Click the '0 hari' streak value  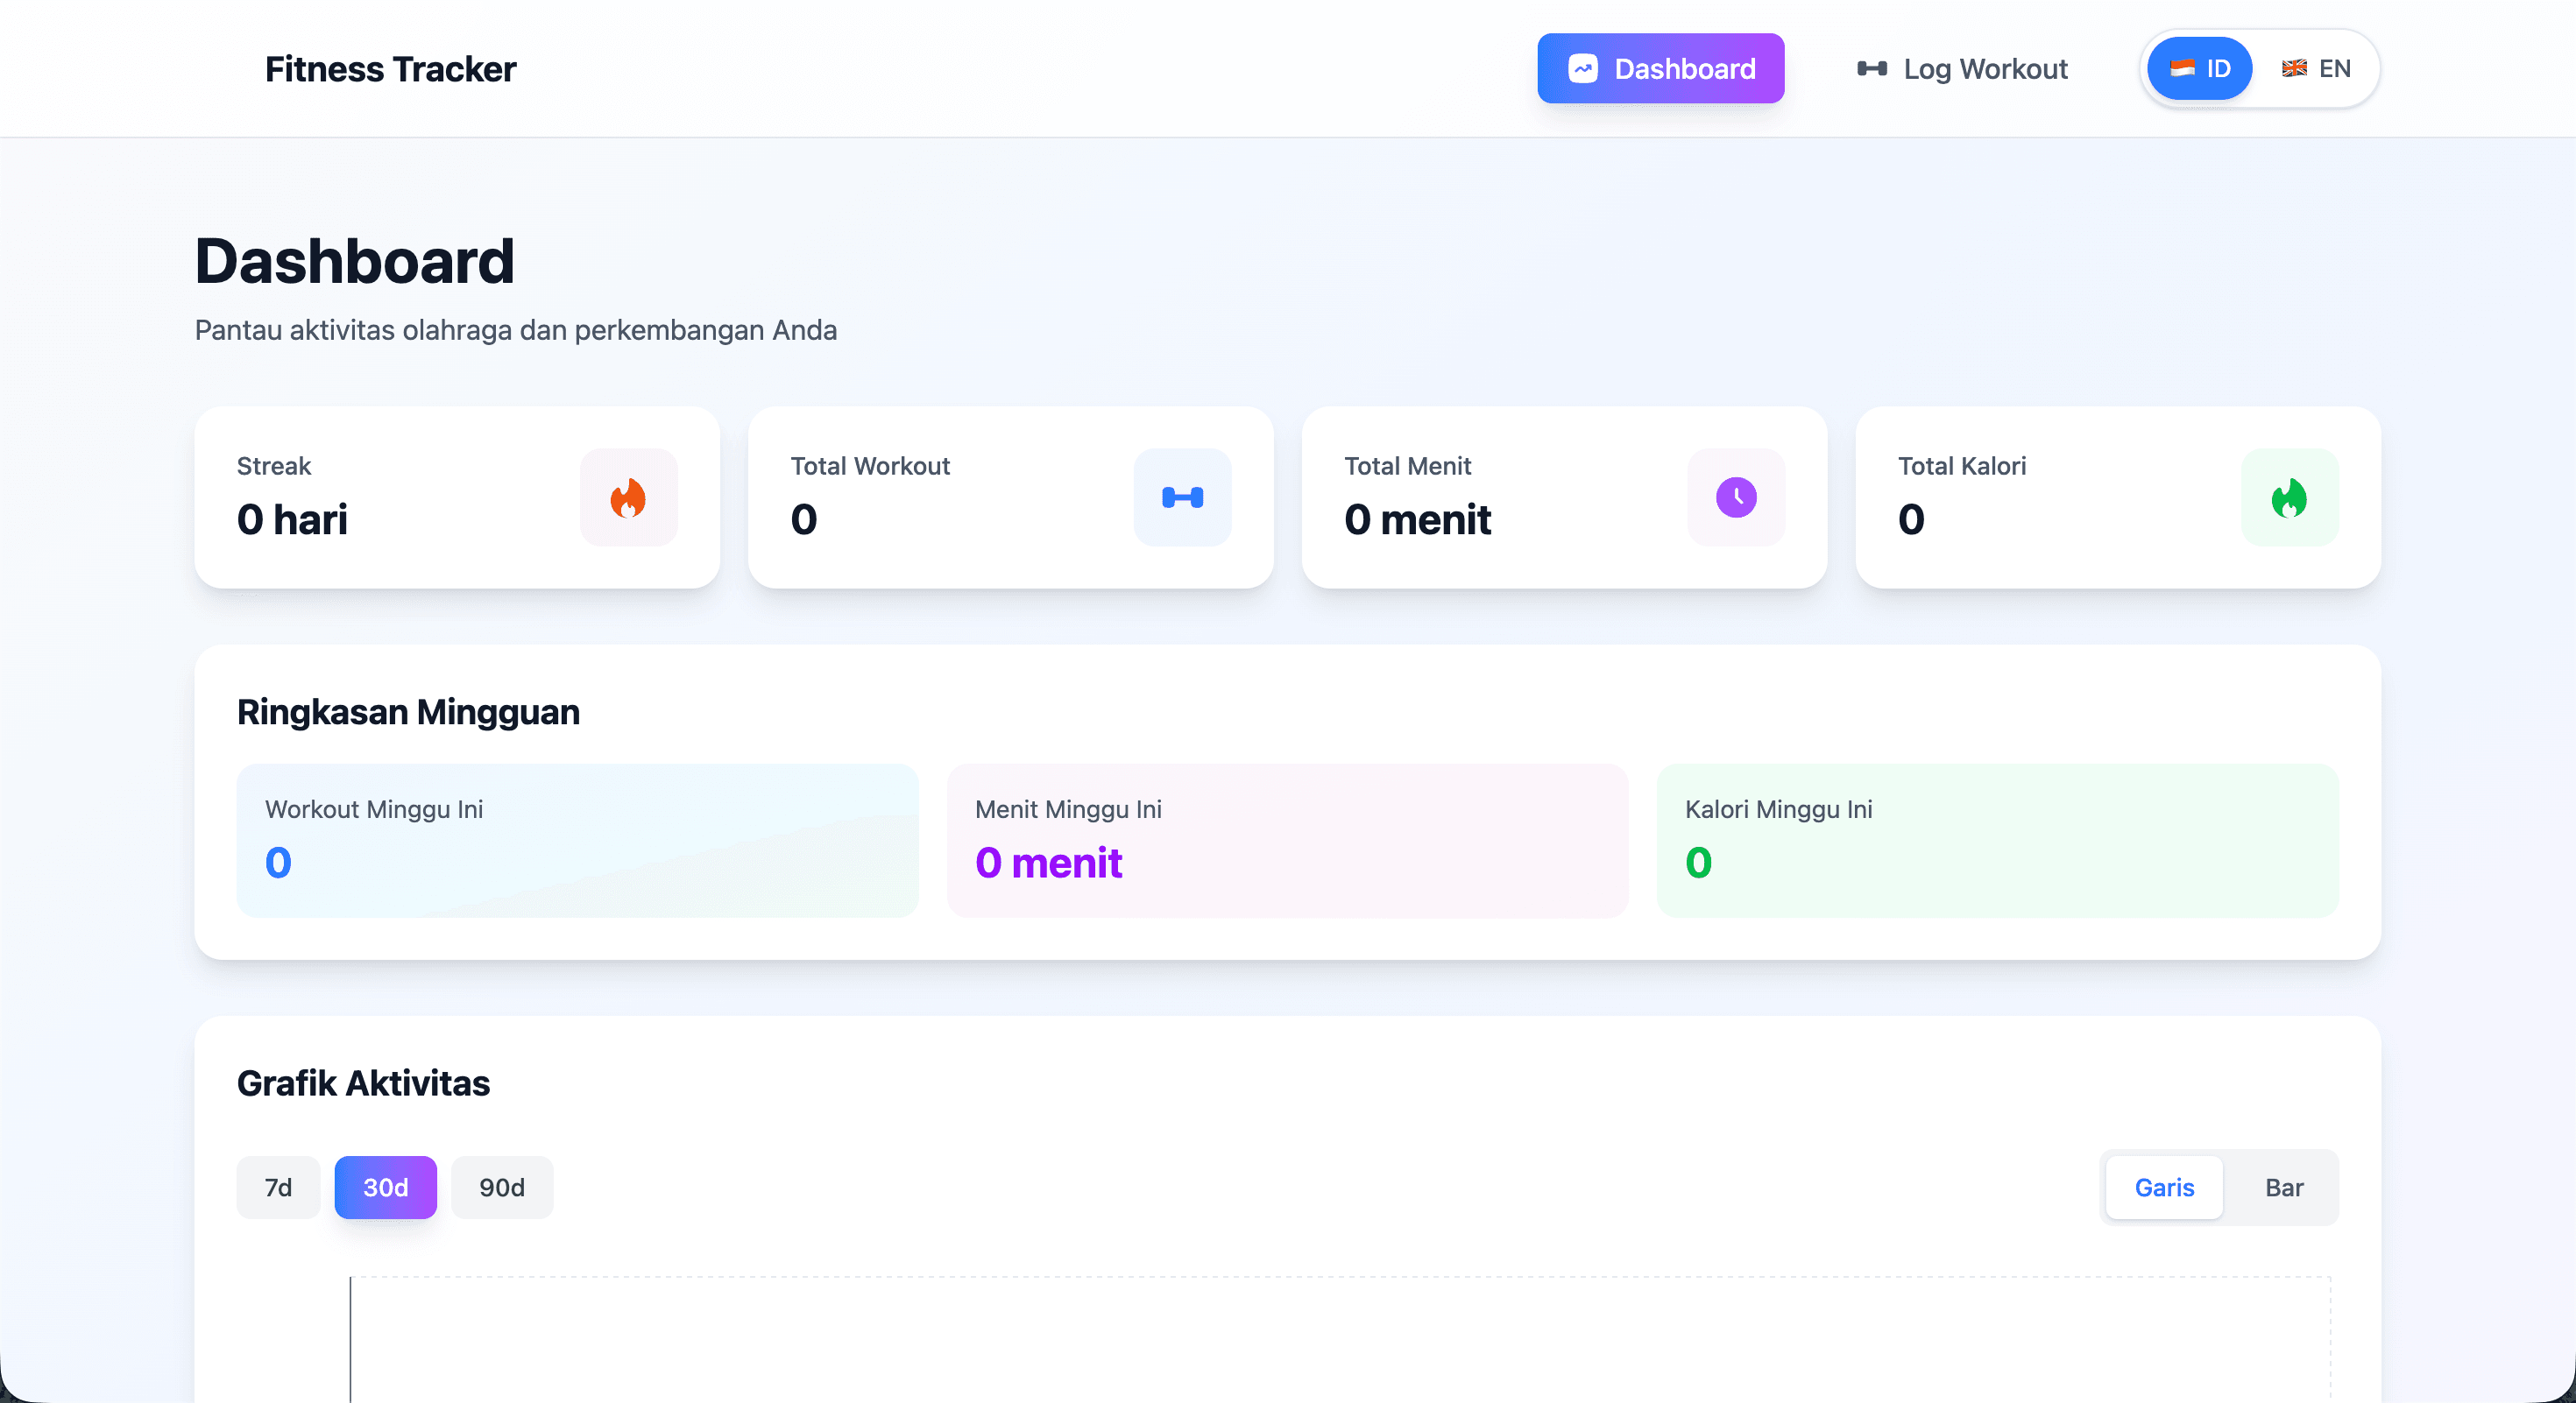(x=292, y=519)
